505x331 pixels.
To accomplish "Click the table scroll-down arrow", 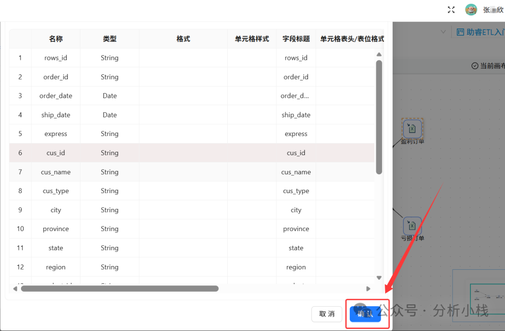I will pos(379,278).
